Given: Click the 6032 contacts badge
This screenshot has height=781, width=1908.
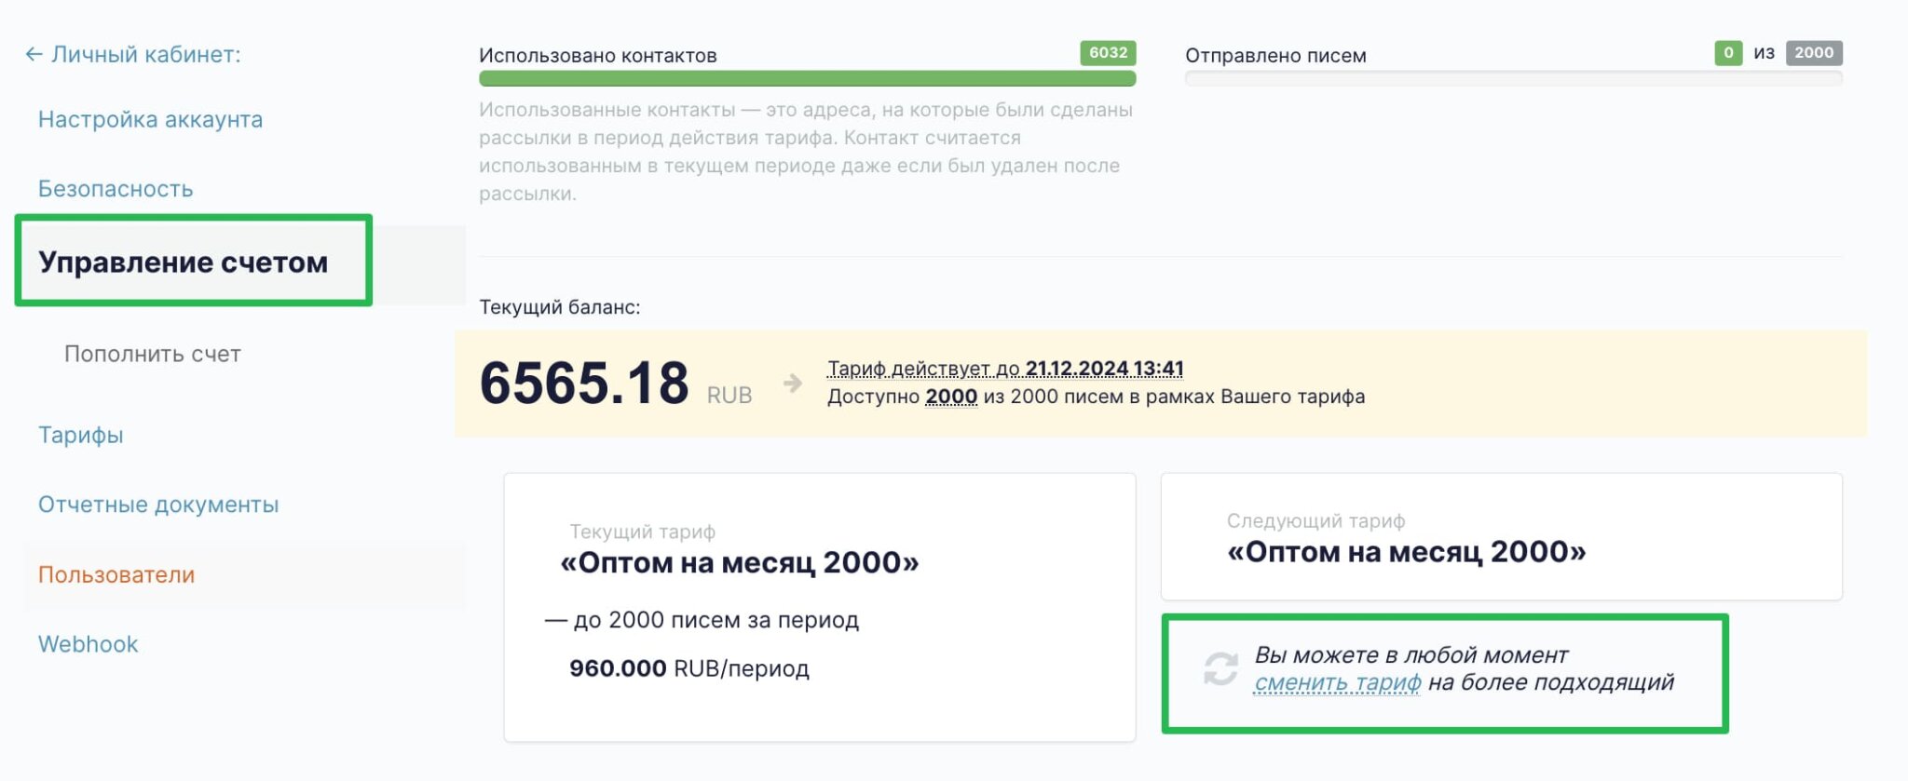Looking at the screenshot, I should pyautogui.click(x=1108, y=53).
